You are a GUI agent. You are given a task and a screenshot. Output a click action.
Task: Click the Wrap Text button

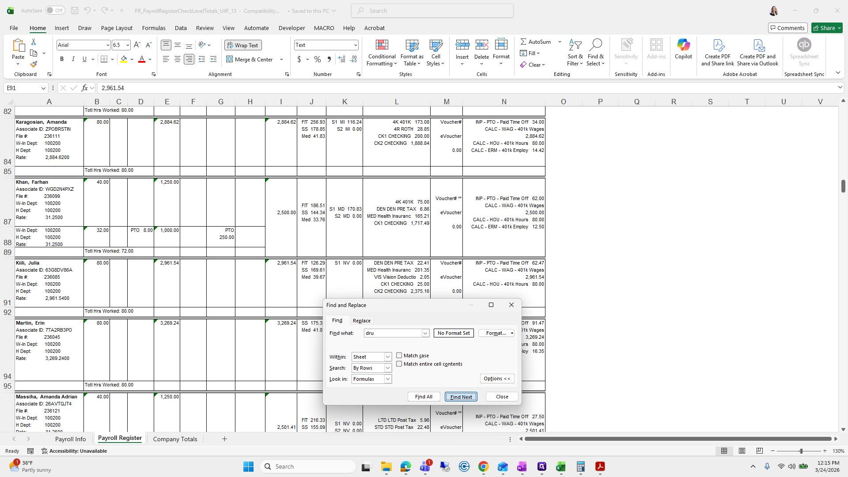click(x=243, y=45)
